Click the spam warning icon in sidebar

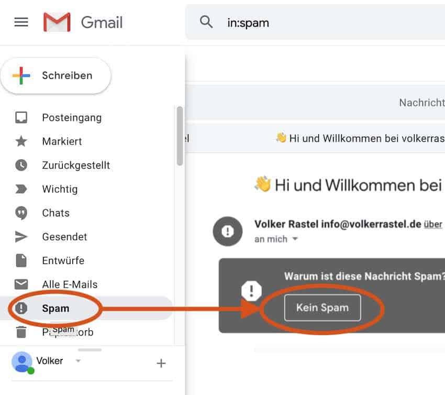tap(21, 308)
